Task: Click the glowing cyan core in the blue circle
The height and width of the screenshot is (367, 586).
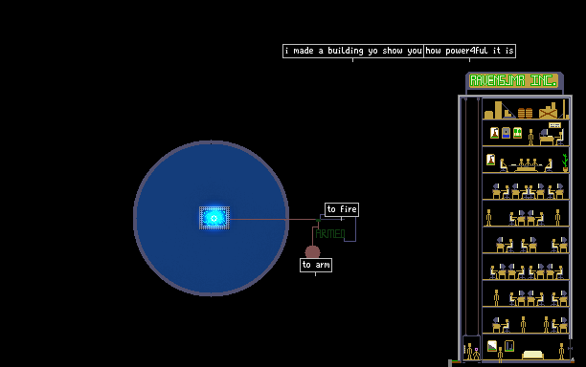Action: pyautogui.click(x=214, y=218)
